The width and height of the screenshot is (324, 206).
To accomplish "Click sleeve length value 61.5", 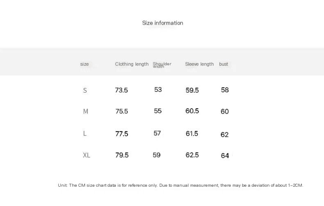I will (192, 134).
